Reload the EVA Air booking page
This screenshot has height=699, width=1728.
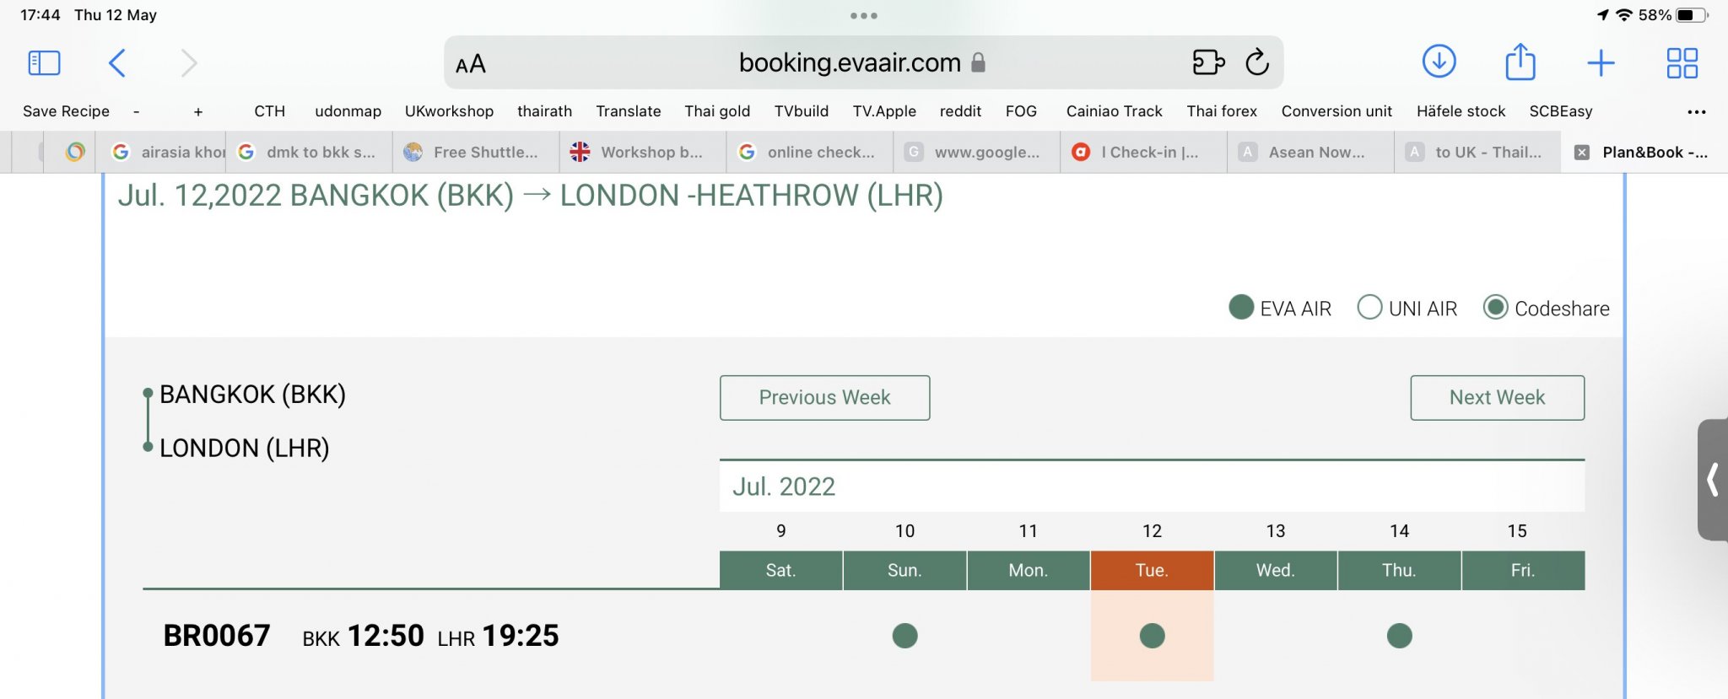[1256, 62]
